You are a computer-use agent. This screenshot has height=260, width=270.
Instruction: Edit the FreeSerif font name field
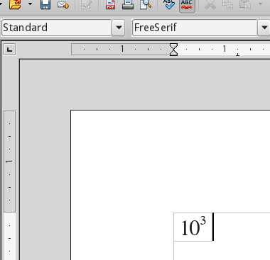click(195, 28)
